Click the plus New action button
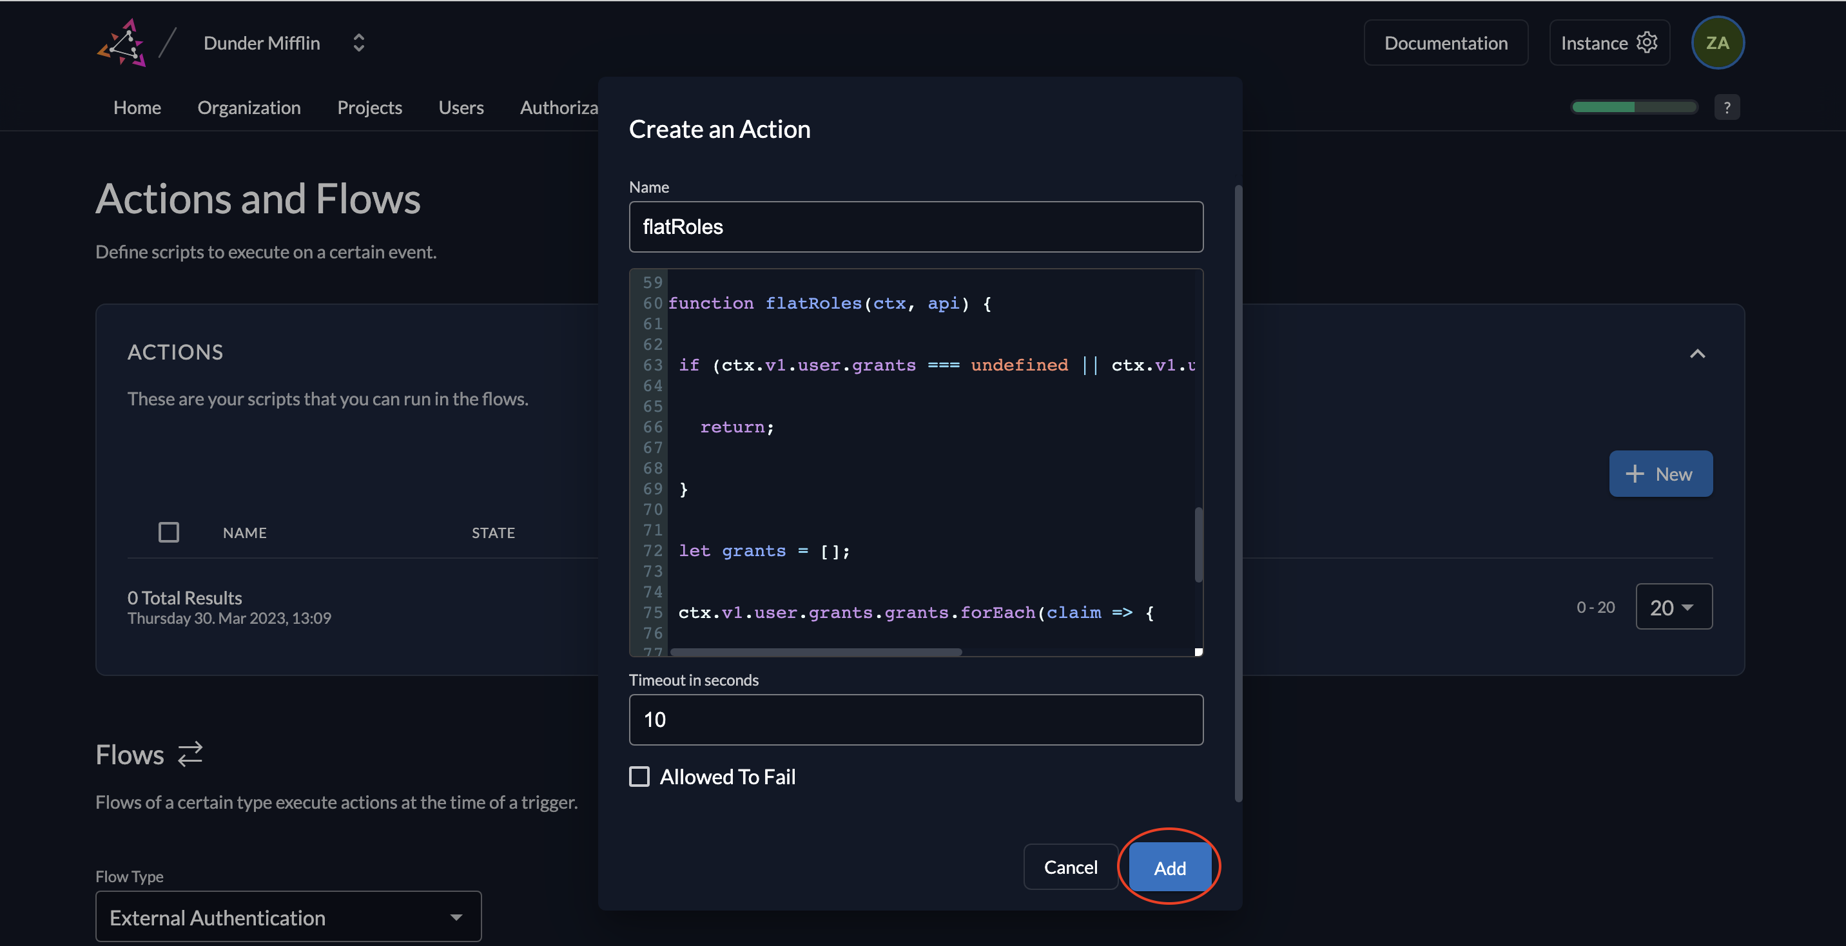 tap(1660, 474)
